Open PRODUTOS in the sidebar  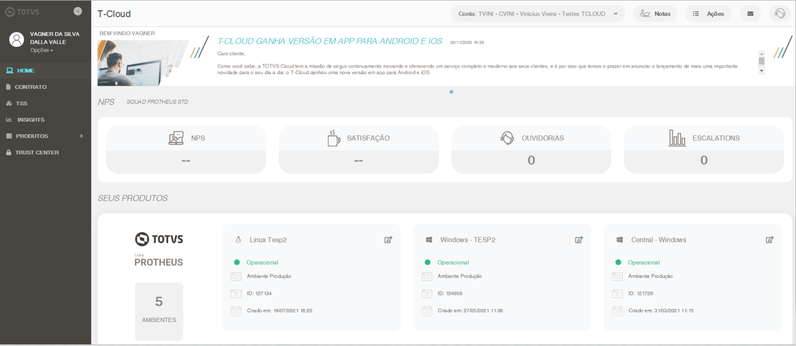[x=45, y=136]
